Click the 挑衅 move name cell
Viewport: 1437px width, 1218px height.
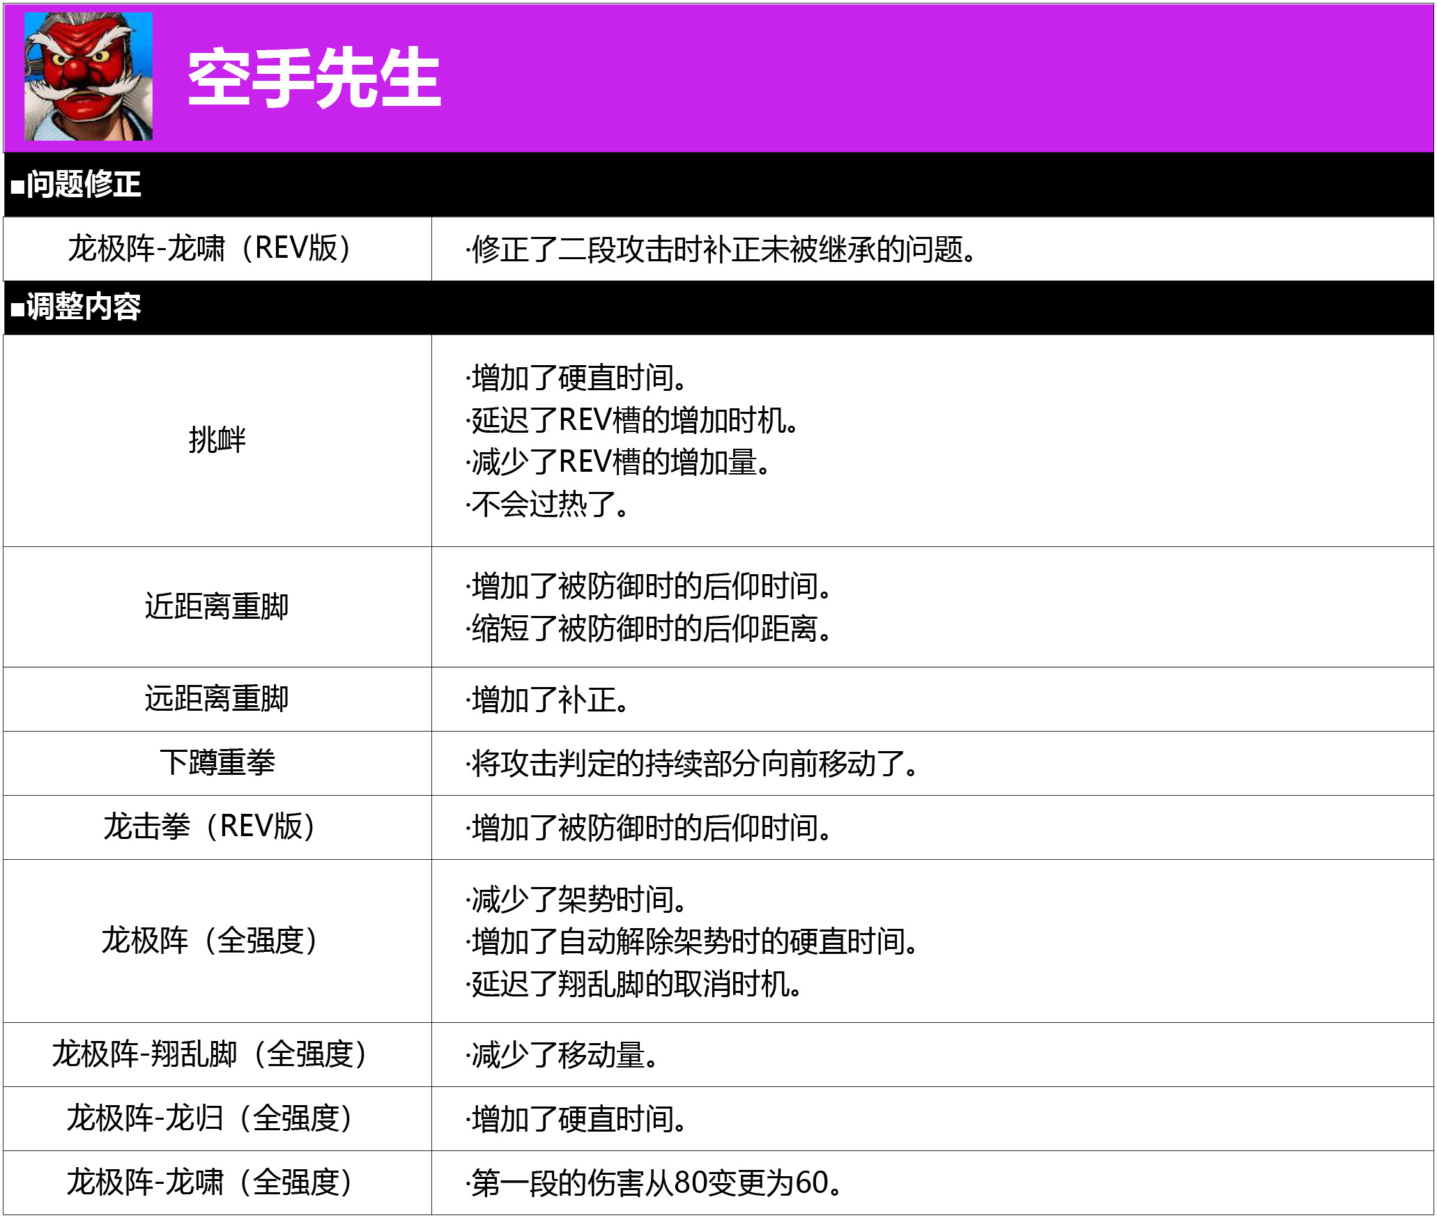coord(217,440)
